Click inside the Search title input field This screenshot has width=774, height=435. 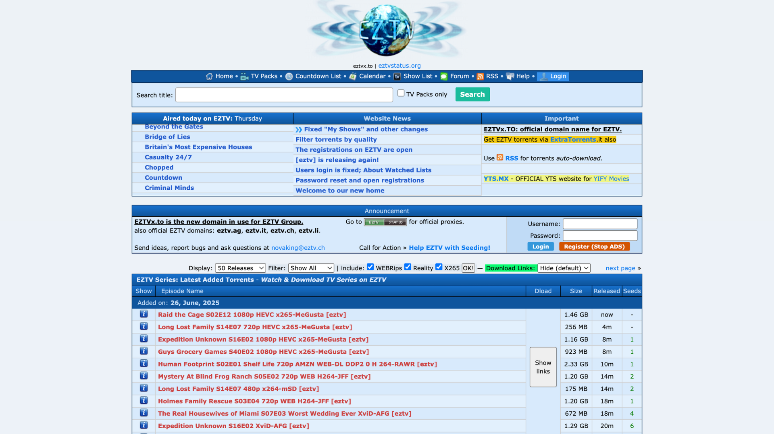point(284,95)
